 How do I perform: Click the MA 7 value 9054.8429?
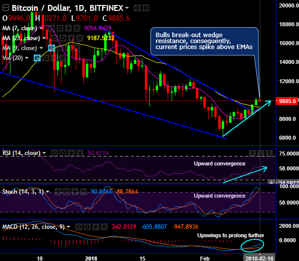[x=98, y=28]
